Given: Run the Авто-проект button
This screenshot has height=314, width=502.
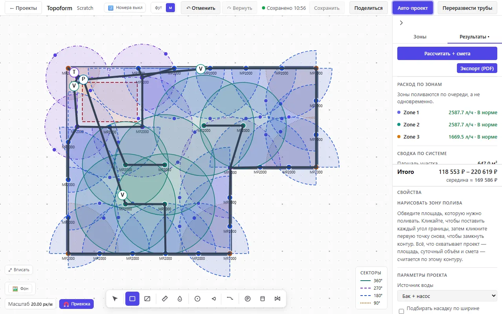Looking at the screenshot, I should [x=413, y=8].
